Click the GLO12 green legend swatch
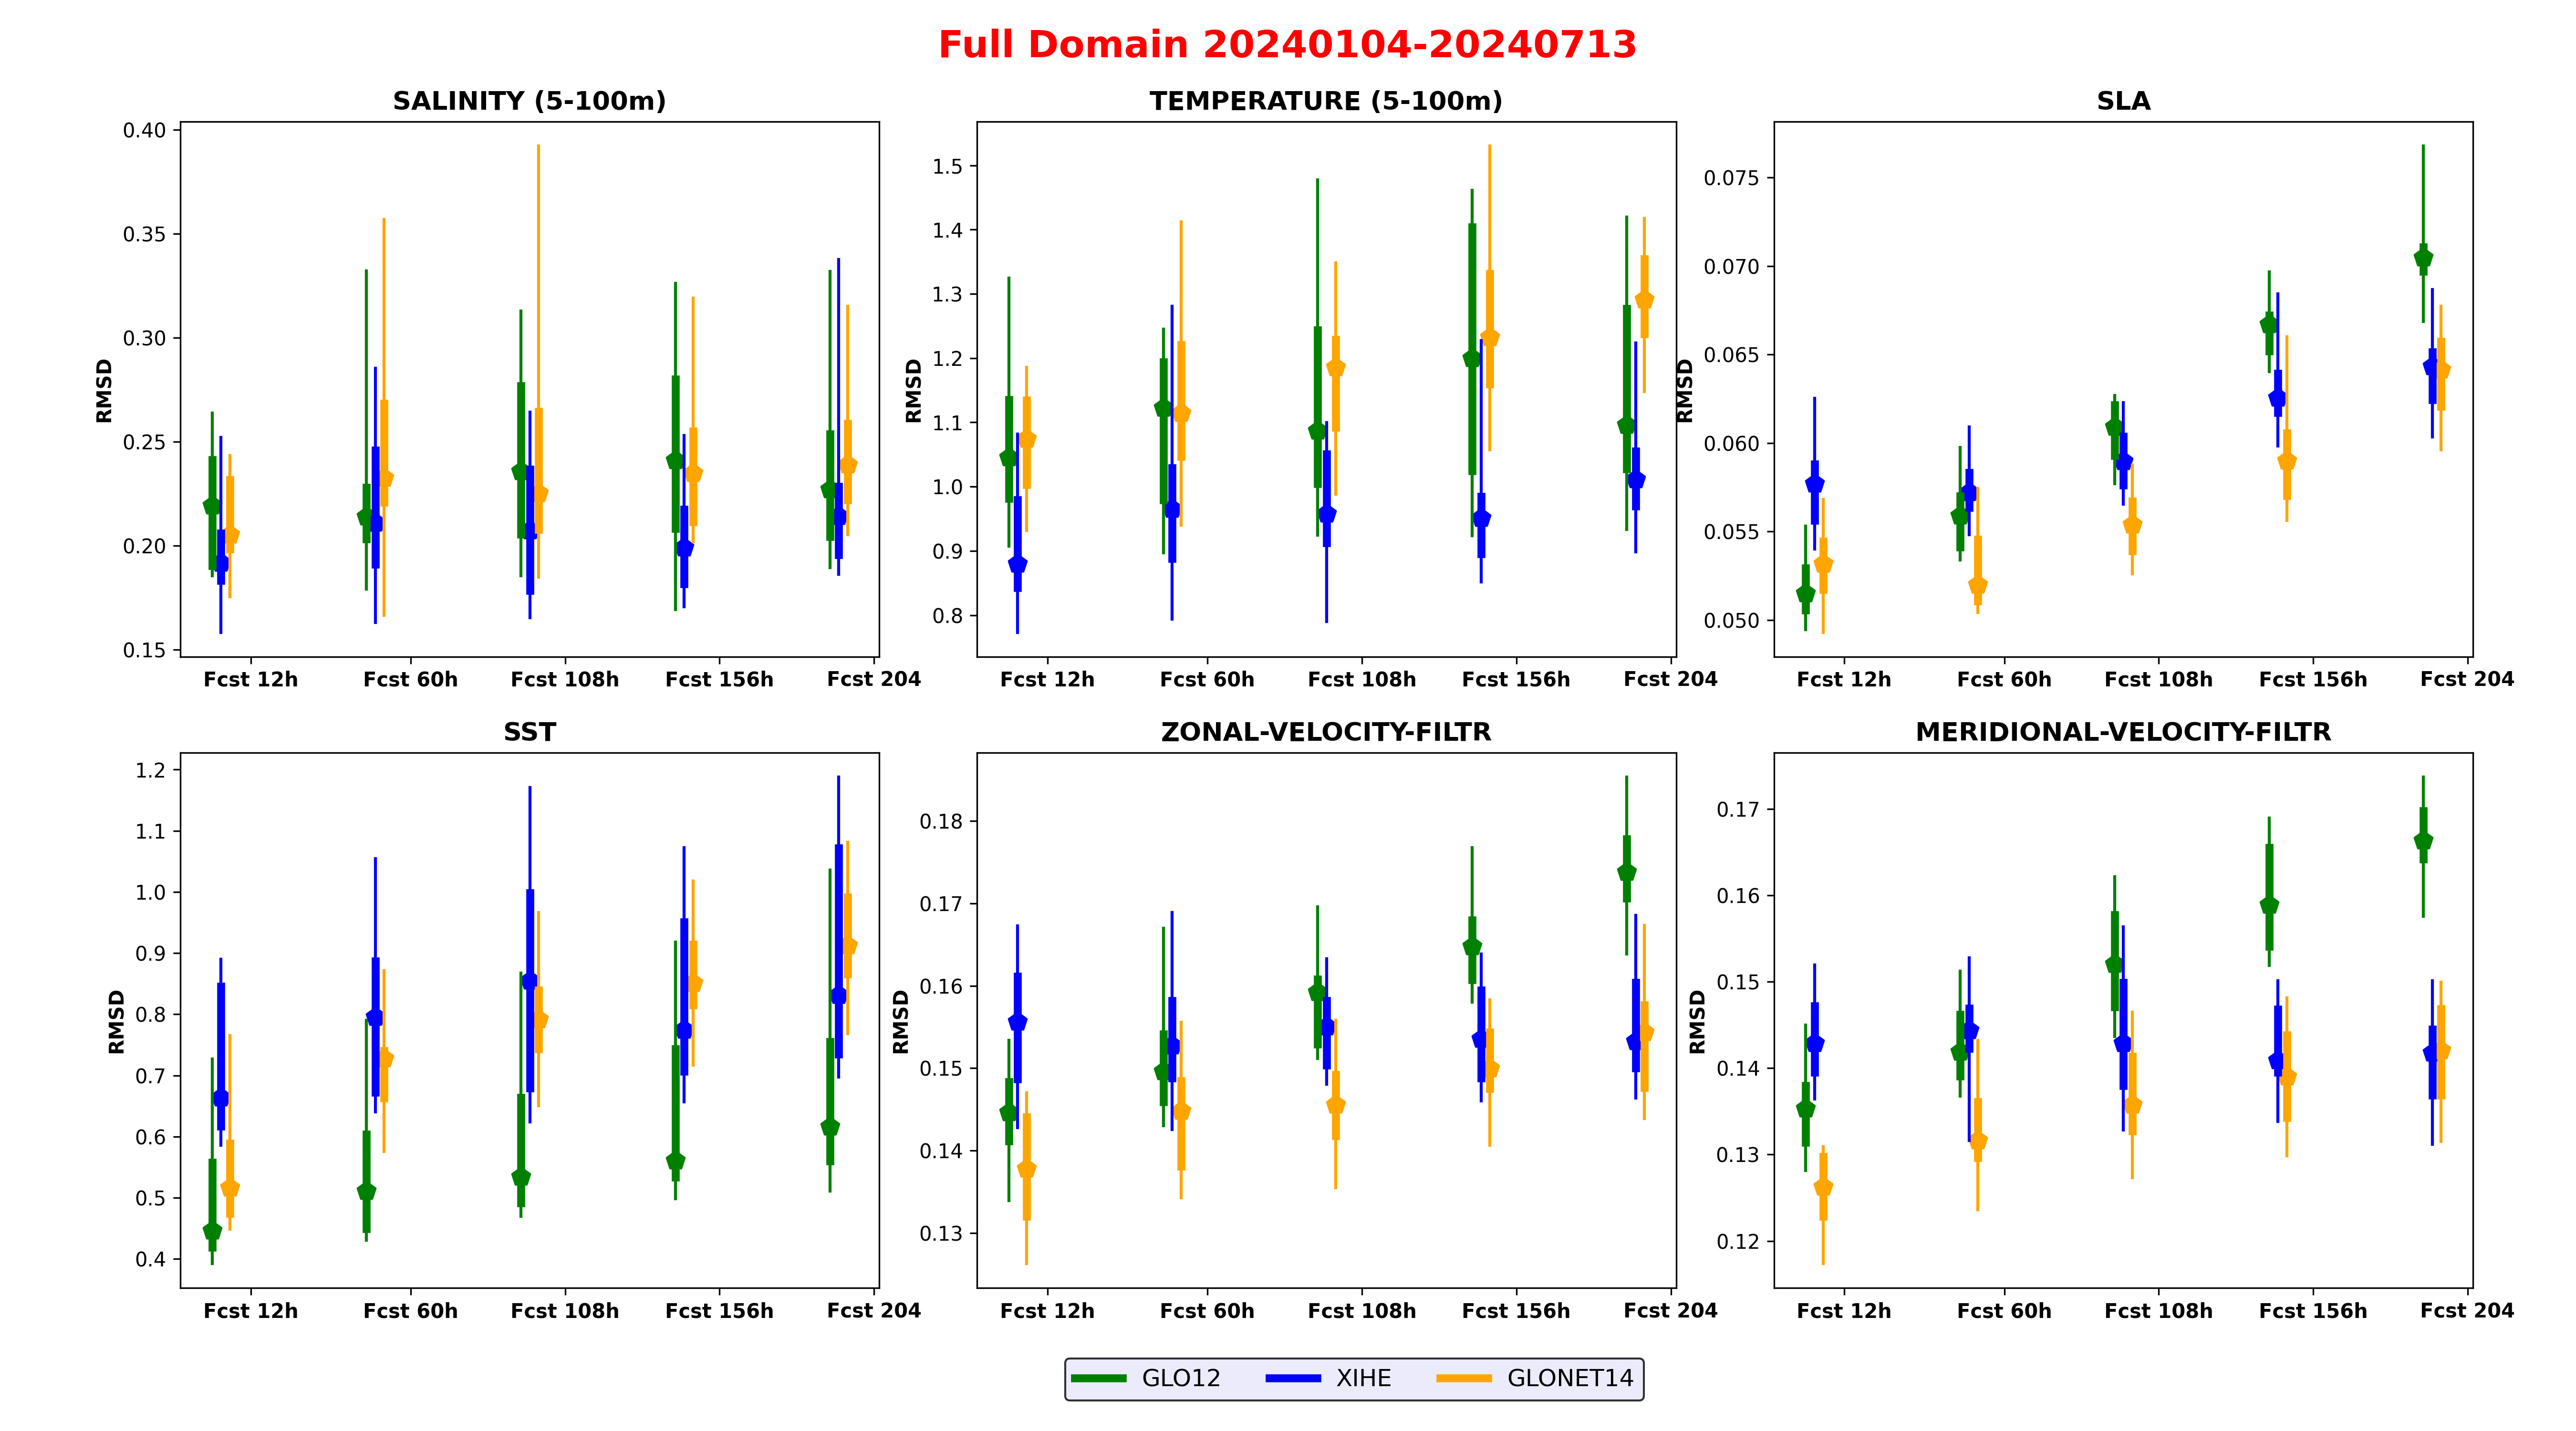Screen dimensions: 2576x1431 pos(1098,1378)
